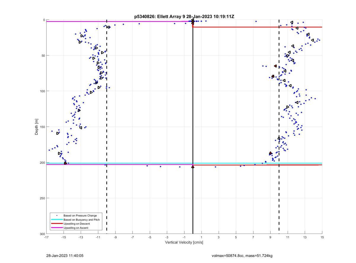The width and height of the screenshot is (356, 263).
Task: Click the red triangle marker on zero line below 200 m
Action: (193, 167)
